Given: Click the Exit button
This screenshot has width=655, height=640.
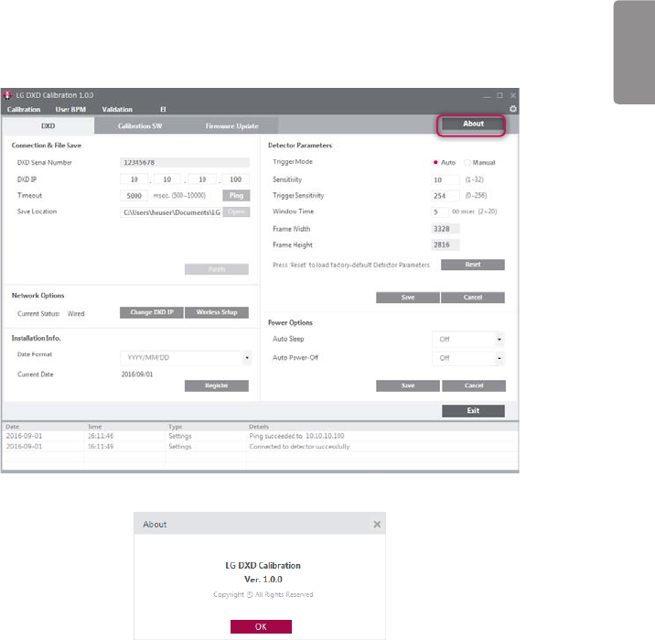Looking at the screenshot, I should pyautogui.click(x=473, y=410).
